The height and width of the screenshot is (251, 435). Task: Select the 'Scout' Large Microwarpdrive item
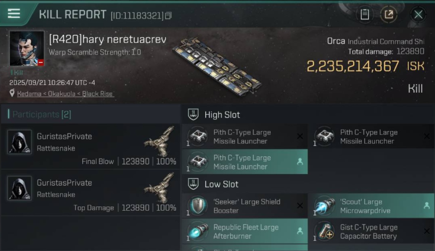[371, 206]
